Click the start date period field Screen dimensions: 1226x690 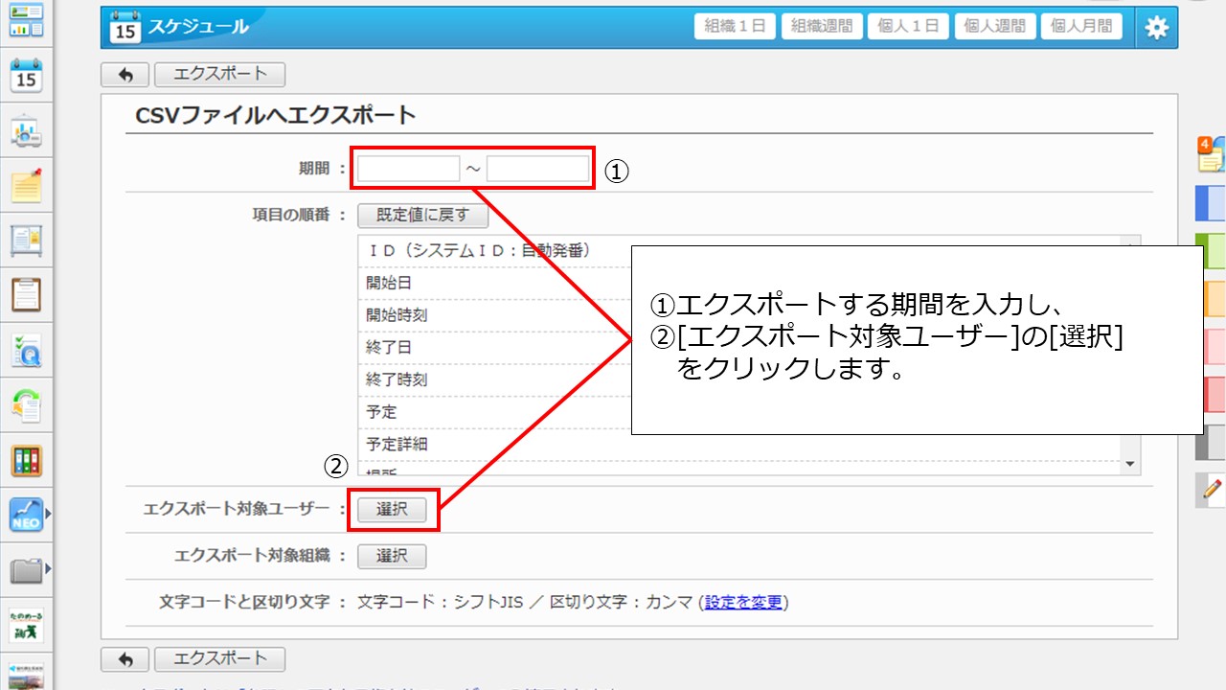[x=409, y=169]
